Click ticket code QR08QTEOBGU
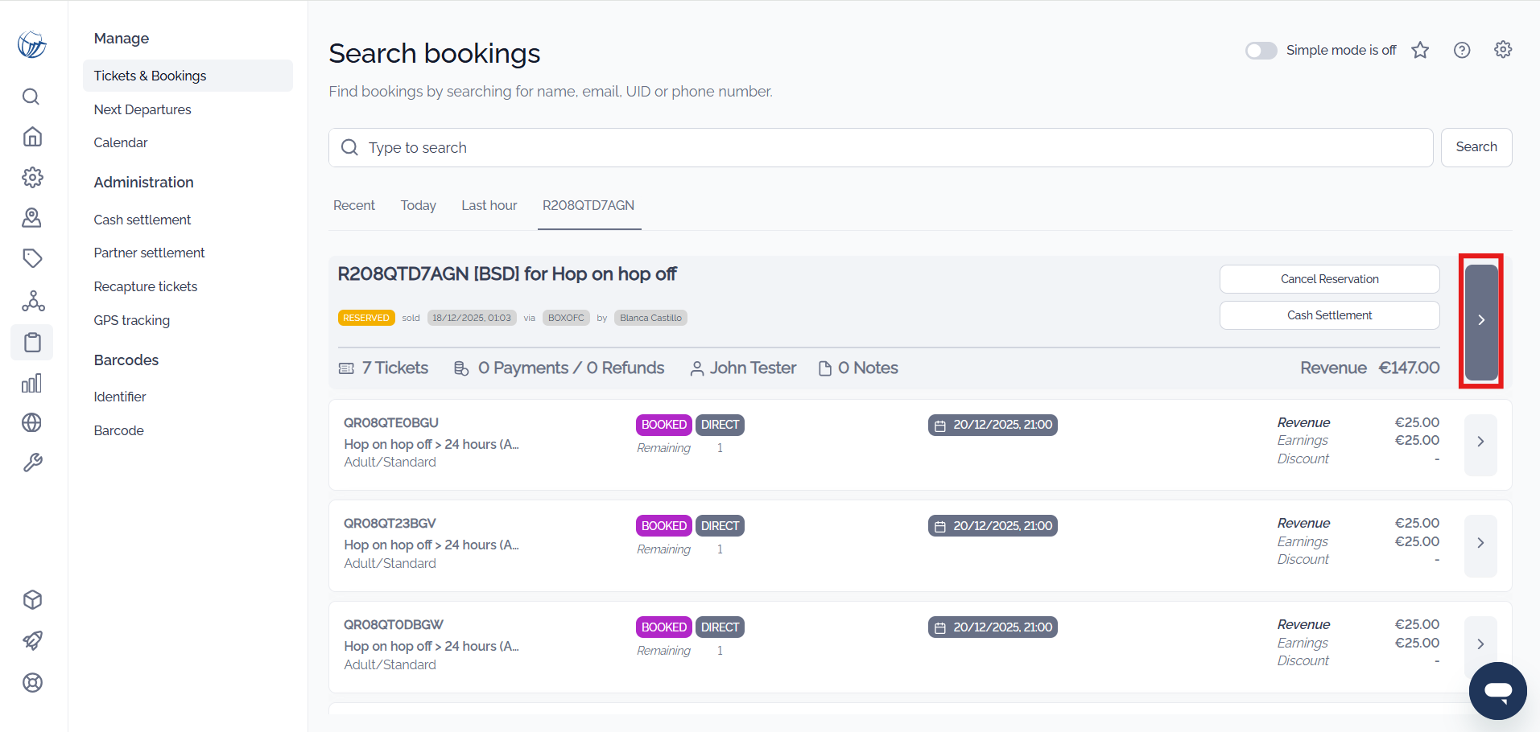The image size is (1540, 732). point(391,422)
